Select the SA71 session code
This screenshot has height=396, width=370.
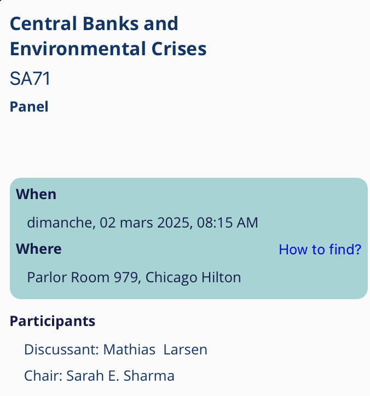[30, 79]
